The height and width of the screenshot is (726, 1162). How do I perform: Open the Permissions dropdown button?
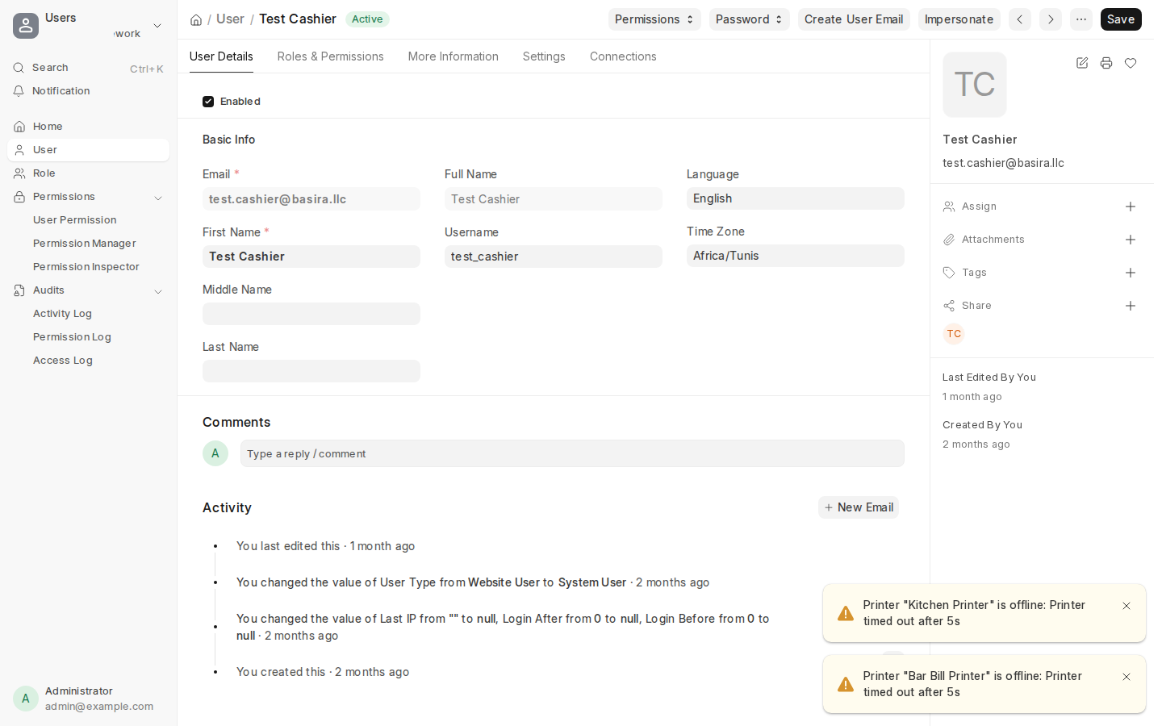pyautogui.click(x=654, y=19)
